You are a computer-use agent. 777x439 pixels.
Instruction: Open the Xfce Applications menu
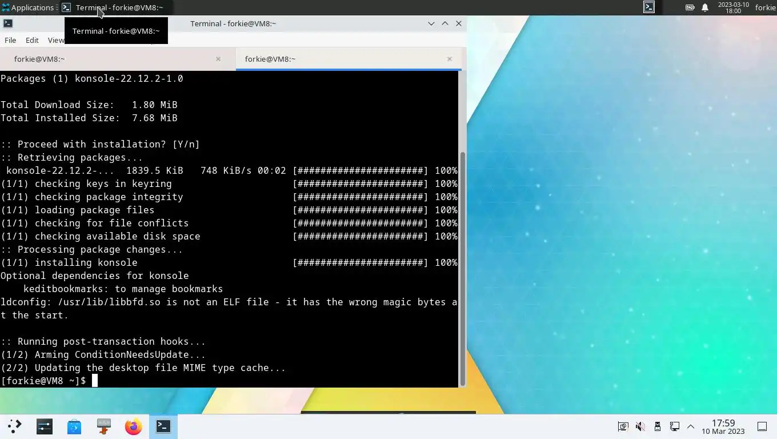(27, 7)
